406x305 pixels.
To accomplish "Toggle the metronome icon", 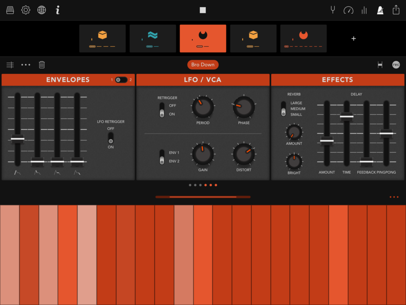I will click(380, 10).
